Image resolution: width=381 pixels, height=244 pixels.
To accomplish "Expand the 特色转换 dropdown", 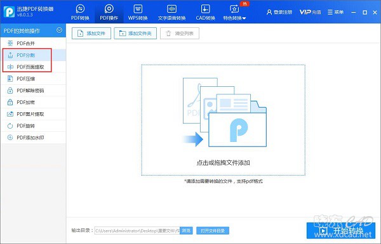I will tap(234, 12).
